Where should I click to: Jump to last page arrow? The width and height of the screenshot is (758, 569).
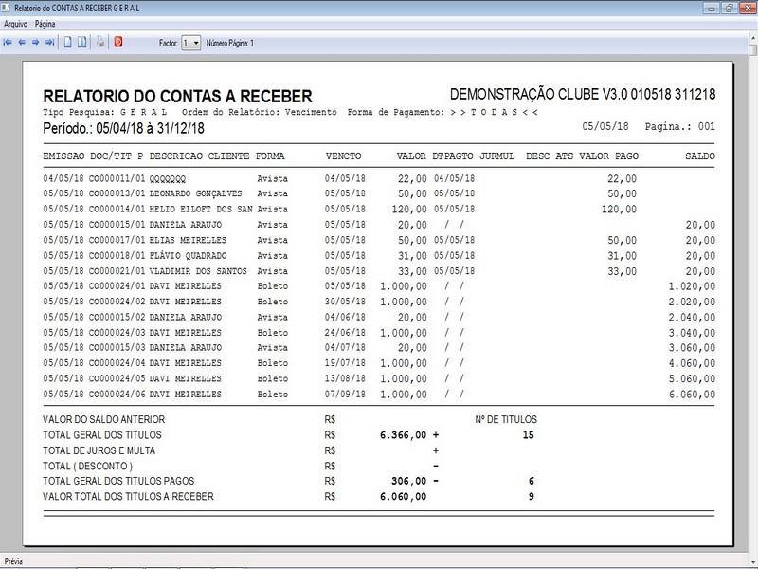tap(49, 43)
